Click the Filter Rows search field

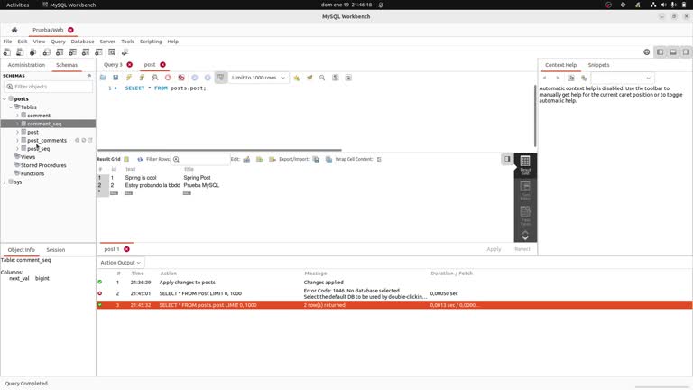[200, 159]
